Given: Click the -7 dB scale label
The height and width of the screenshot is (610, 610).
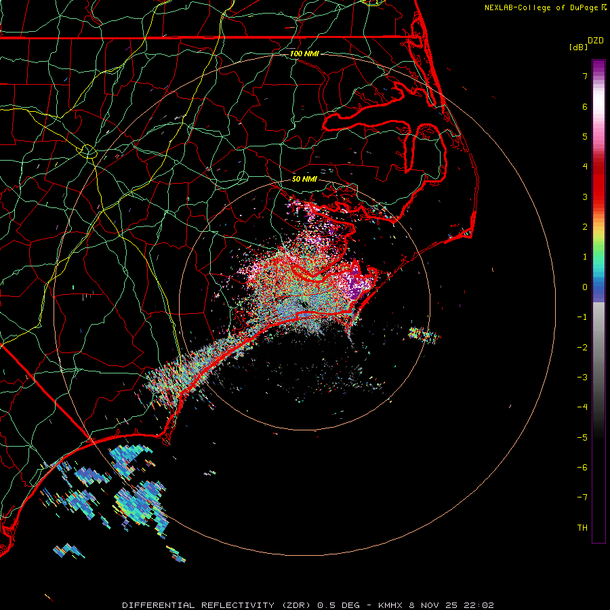Looking at the screenshot, I should [582, 497].
